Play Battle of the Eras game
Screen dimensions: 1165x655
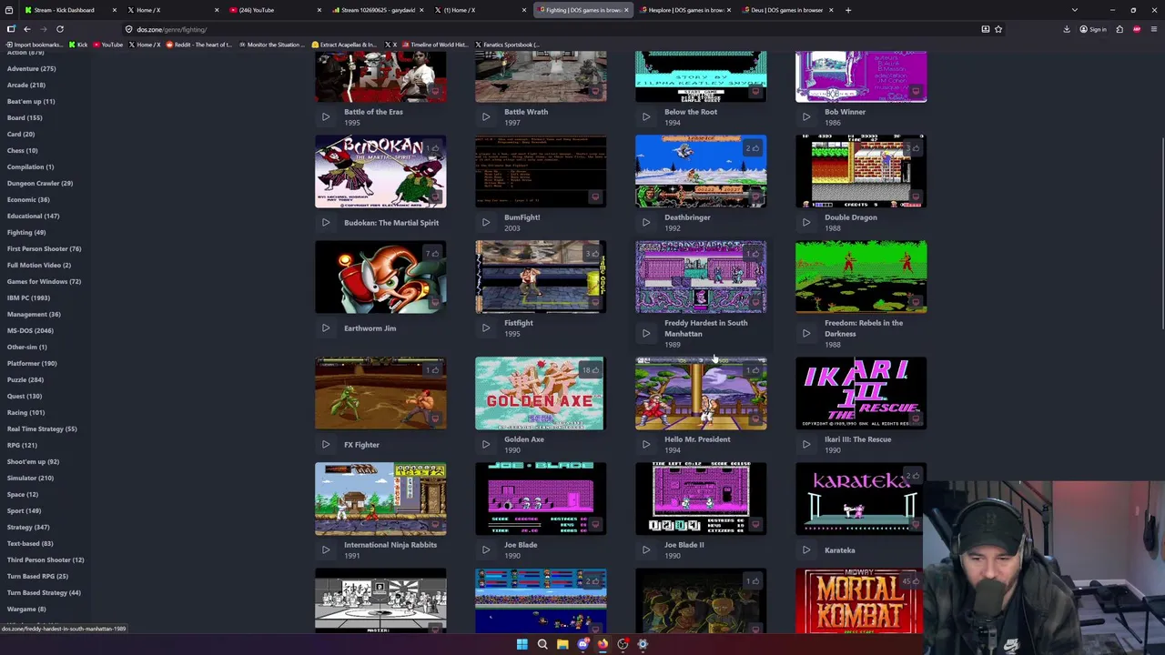point(326,117)
